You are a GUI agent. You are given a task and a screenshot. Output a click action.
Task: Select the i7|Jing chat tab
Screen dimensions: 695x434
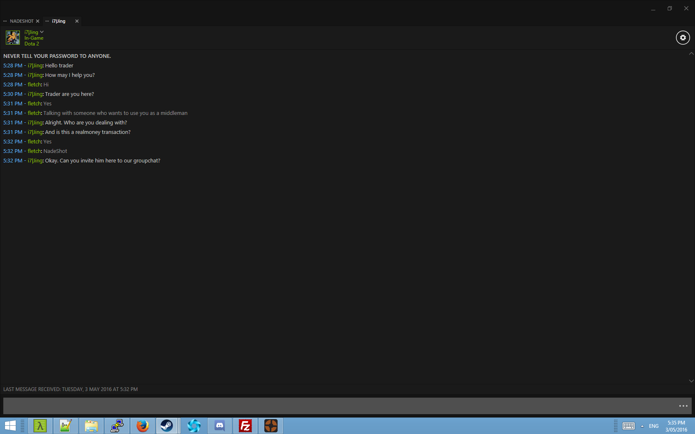(x=59, y=21)
